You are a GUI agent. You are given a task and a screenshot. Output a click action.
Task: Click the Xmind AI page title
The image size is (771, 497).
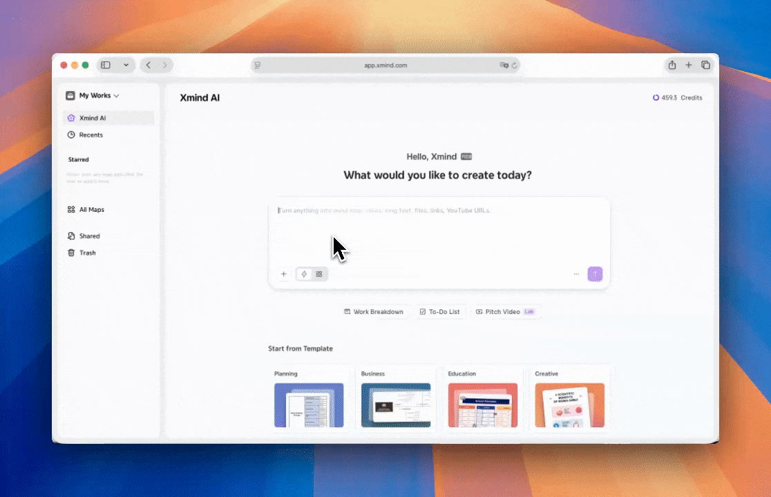200,98
